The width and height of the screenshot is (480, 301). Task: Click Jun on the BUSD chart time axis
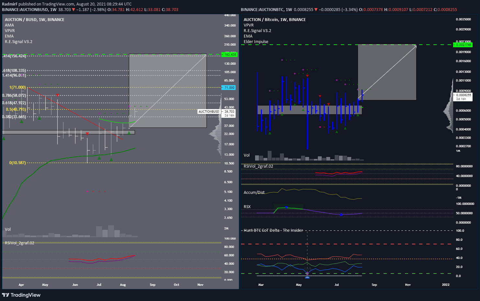point(75,285)
